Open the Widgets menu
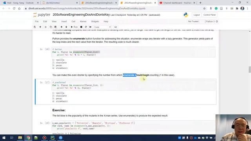The image size is (251, 141). (95, 22)
